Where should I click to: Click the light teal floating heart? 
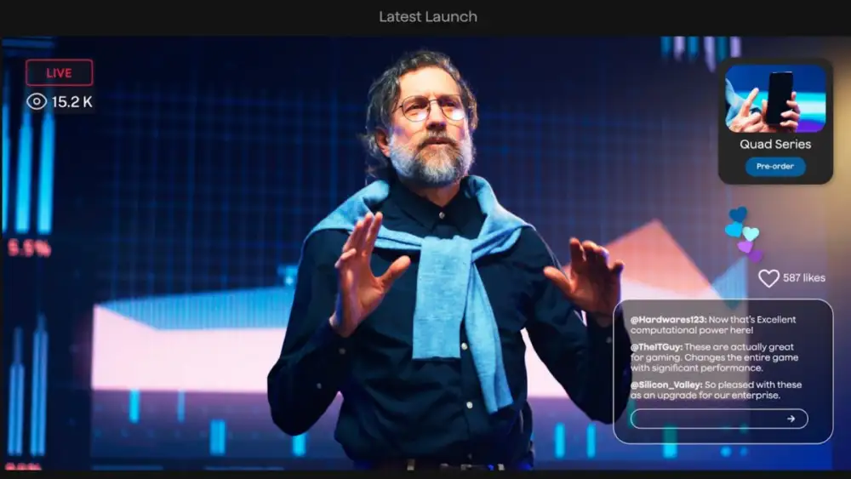point(751,233)
